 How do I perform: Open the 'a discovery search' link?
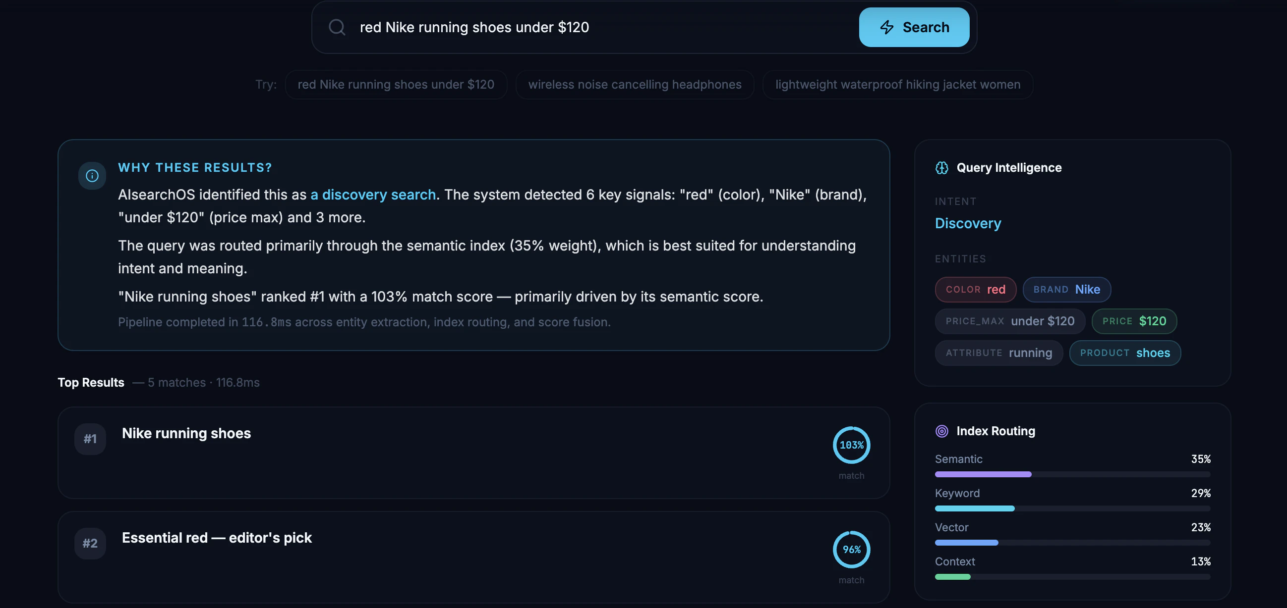coord(373,195)
